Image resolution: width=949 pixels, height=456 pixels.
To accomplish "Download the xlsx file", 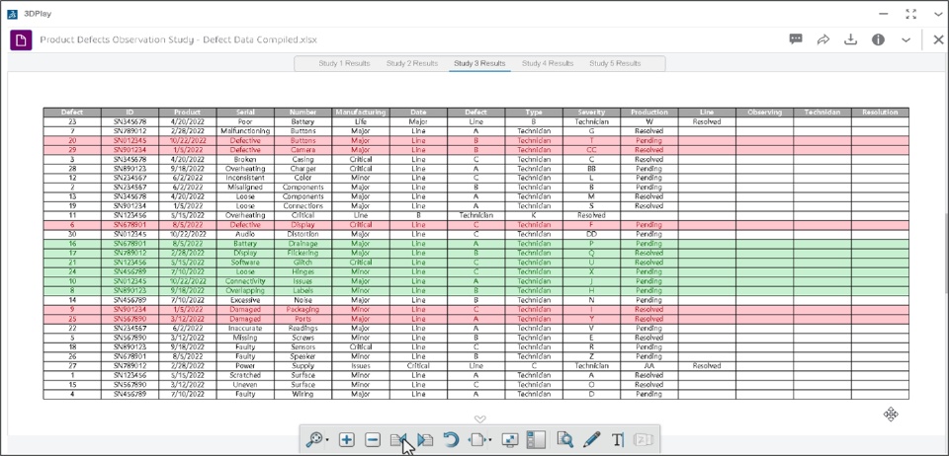I will (851, 39).
